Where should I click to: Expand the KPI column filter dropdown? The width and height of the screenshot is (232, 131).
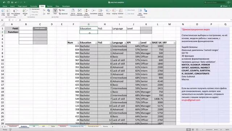[139, 43]
